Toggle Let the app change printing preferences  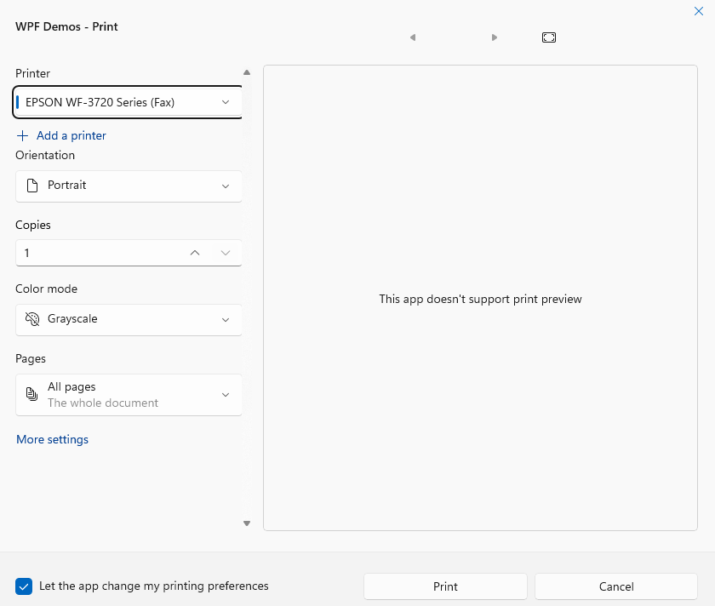point(24,586)
